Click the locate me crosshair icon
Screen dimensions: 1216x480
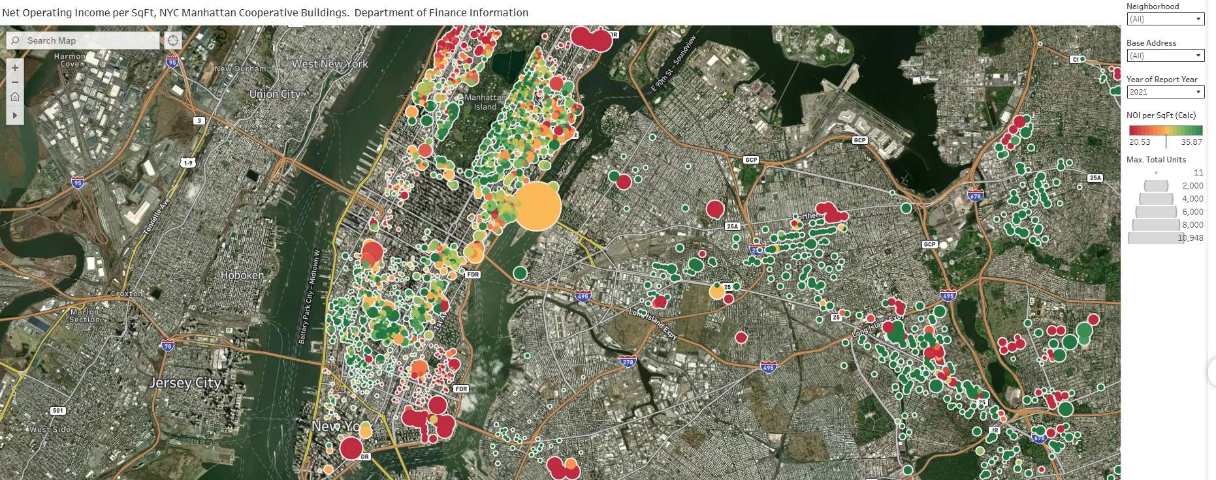click(x=173, y=40)
